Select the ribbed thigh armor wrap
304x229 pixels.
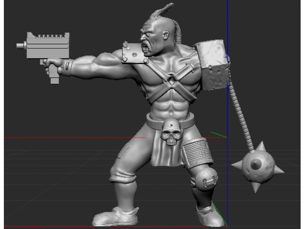point(197,153)
